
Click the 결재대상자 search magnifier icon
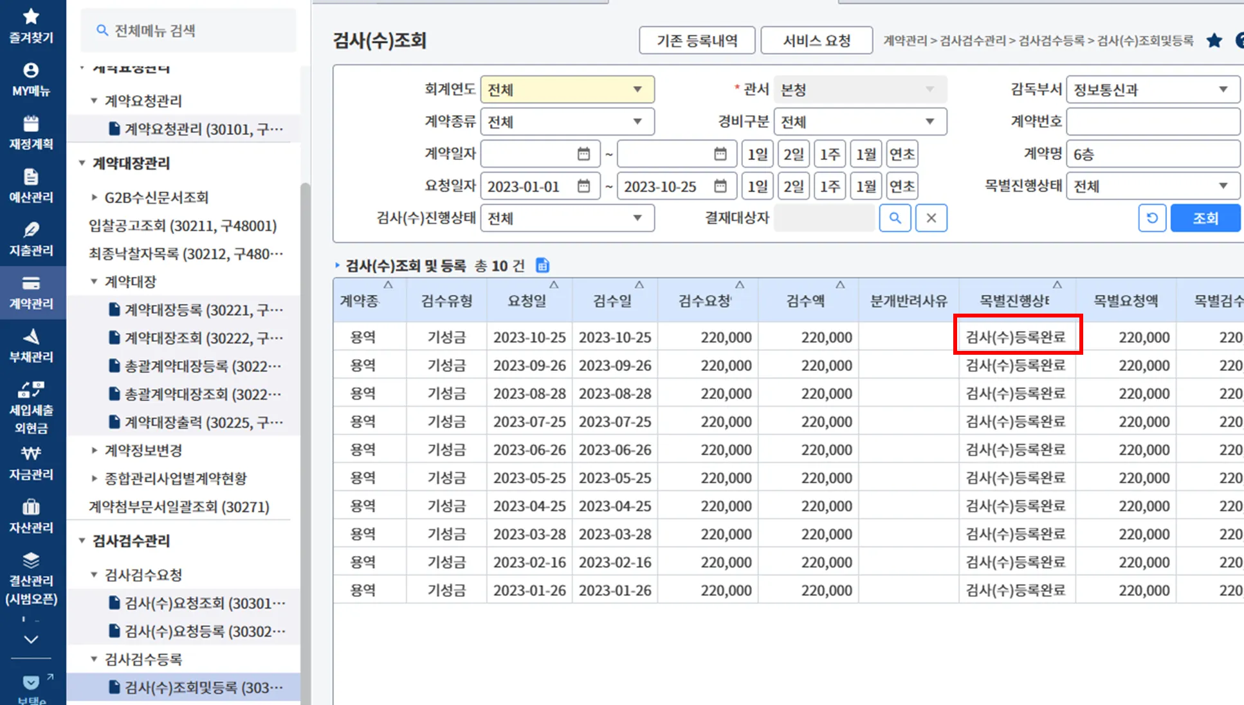895,218
